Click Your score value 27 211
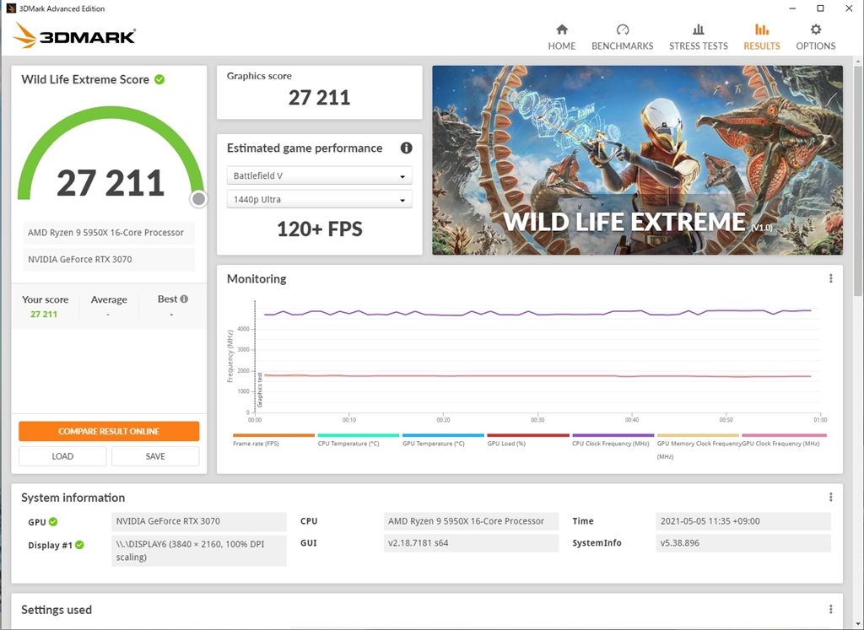 coord(44,314)
